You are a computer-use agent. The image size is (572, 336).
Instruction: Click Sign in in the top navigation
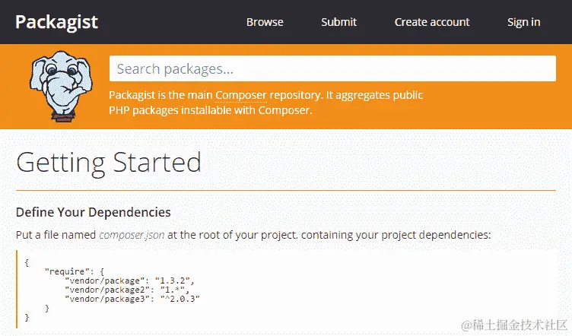[x=523, y=22]
